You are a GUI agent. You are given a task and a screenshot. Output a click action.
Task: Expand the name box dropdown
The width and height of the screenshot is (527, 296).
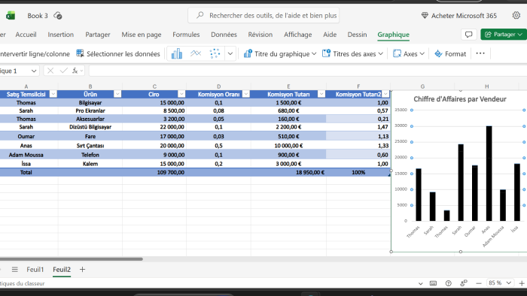[x=34, y=71]
